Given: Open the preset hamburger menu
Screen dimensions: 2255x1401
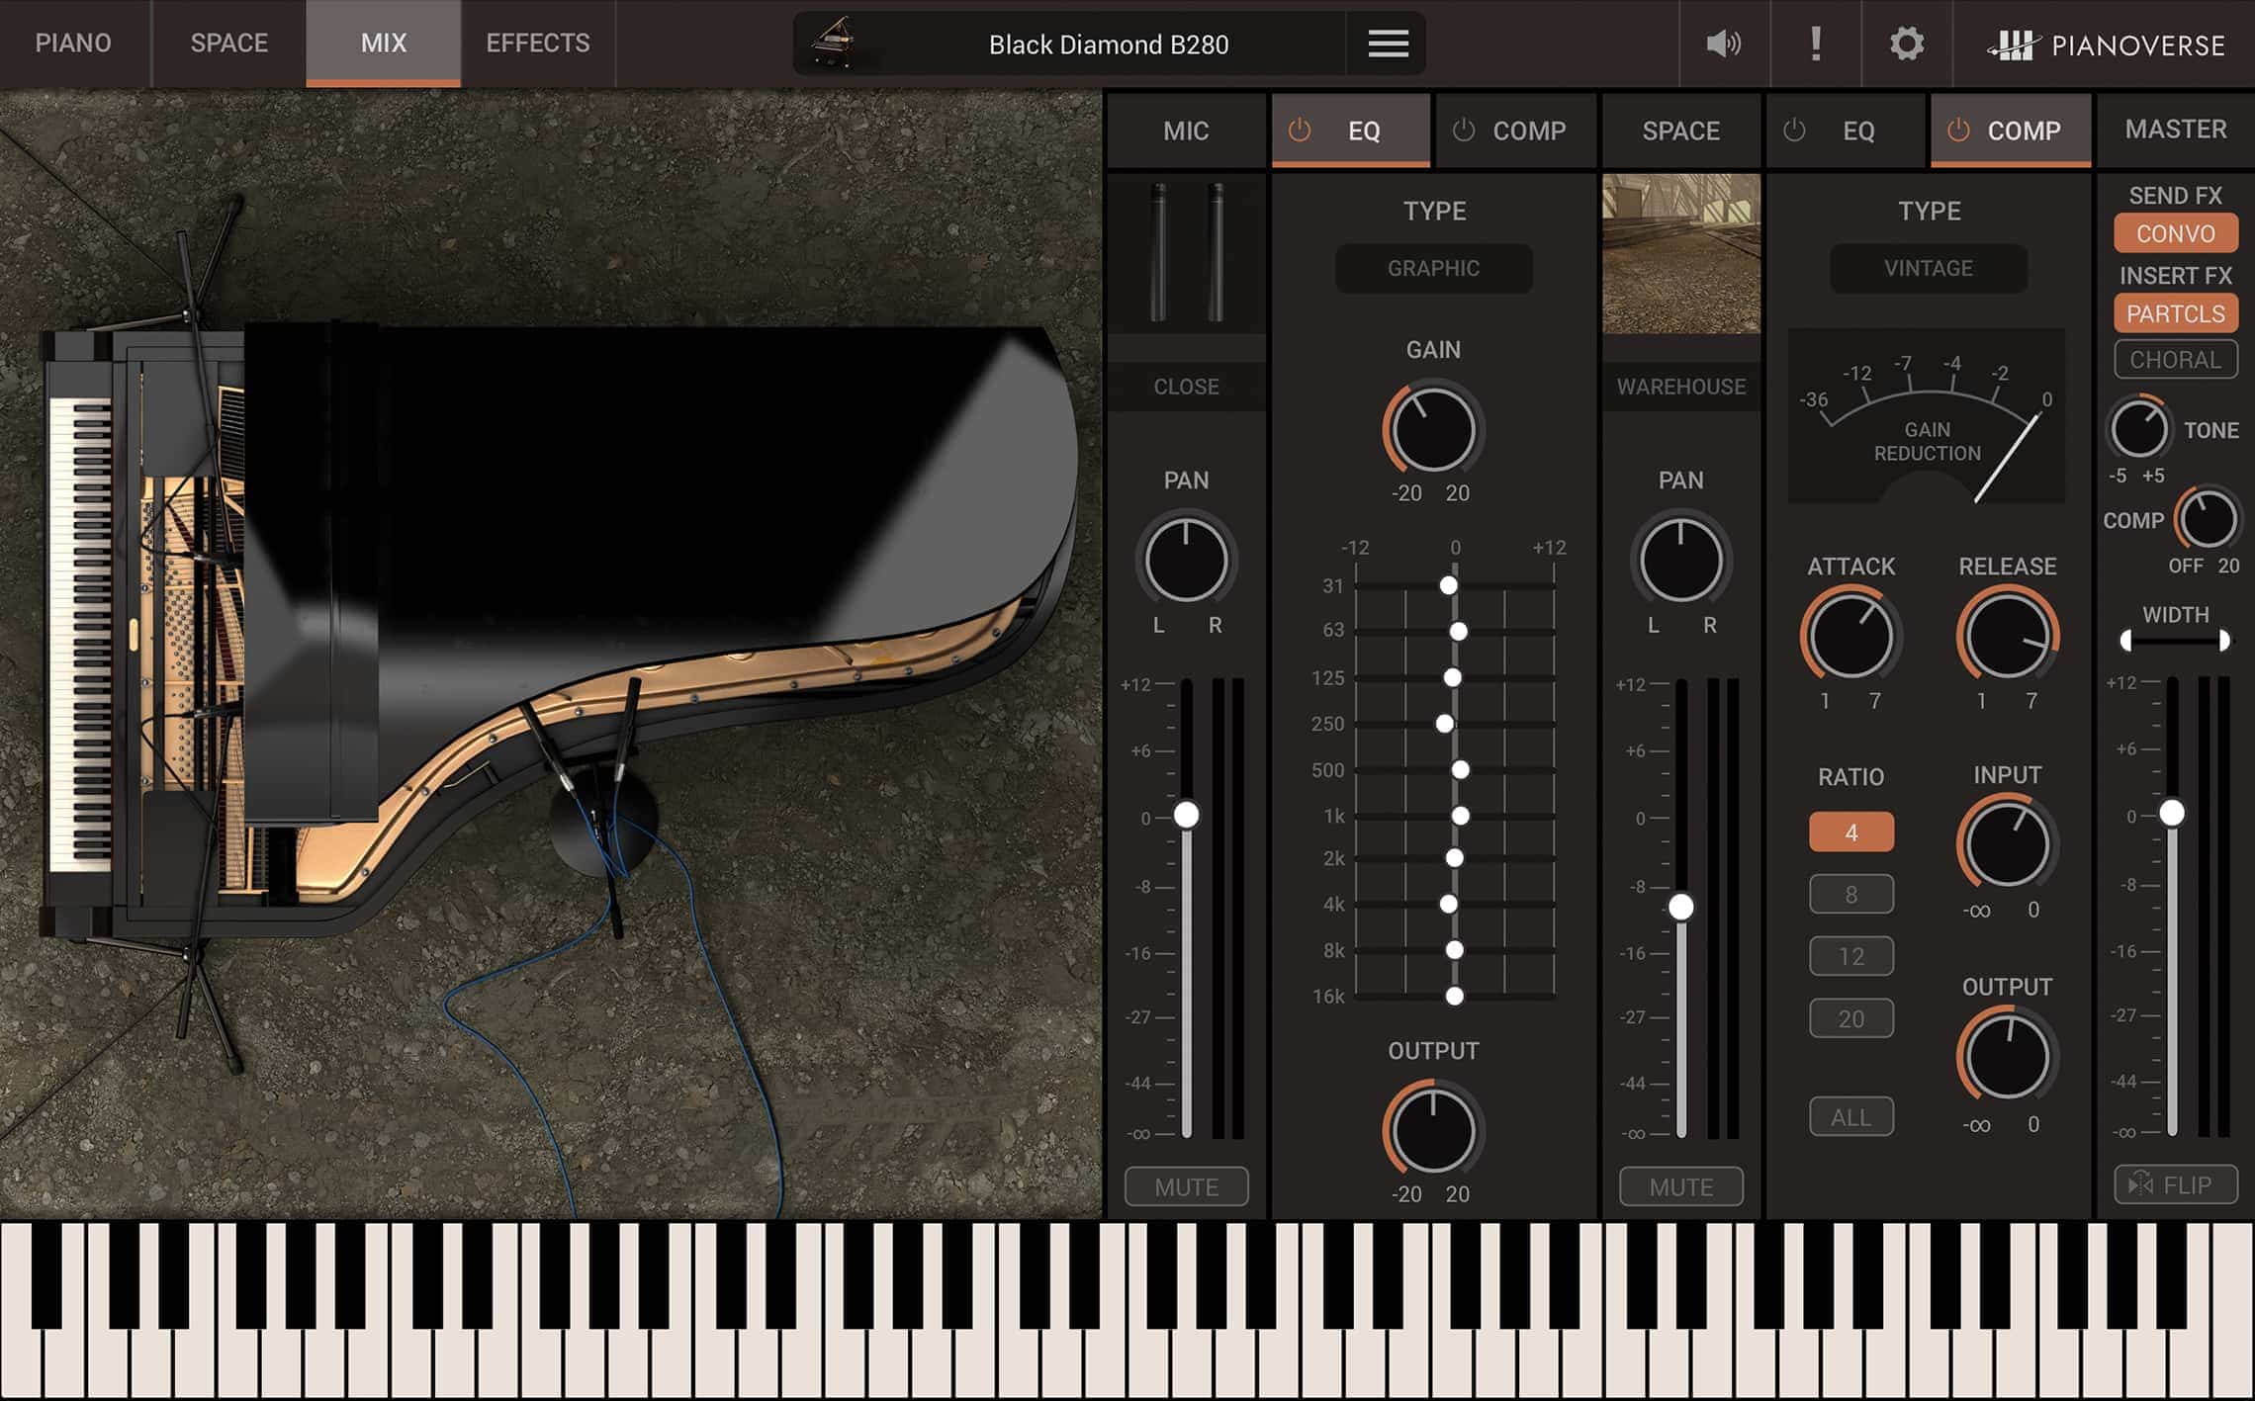Looking at the screenshot, I should tap(1387, 44).
